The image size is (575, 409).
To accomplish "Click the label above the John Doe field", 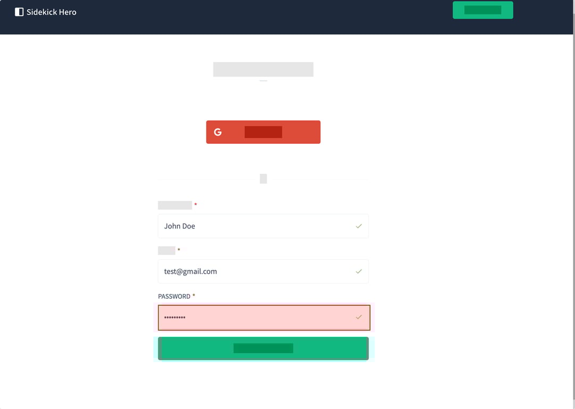I will 175,205.
